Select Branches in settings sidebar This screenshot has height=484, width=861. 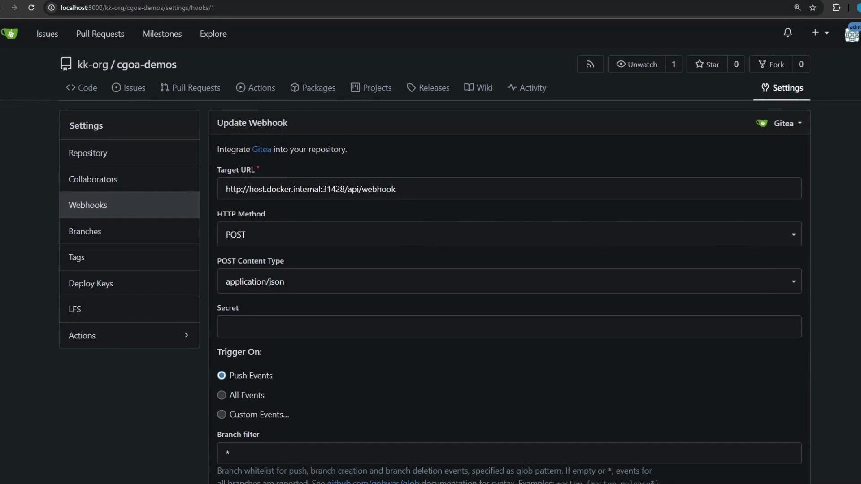click(129, 231)
